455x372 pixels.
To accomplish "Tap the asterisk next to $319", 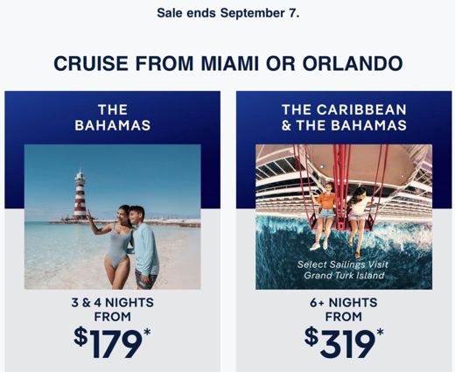I will [380, 333].
